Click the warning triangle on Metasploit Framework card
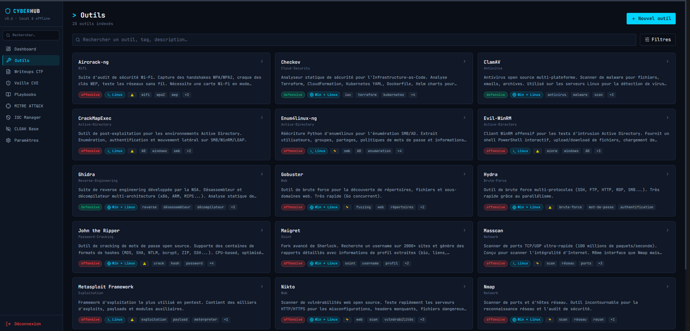The image size is (690, 331). (132, 320)
